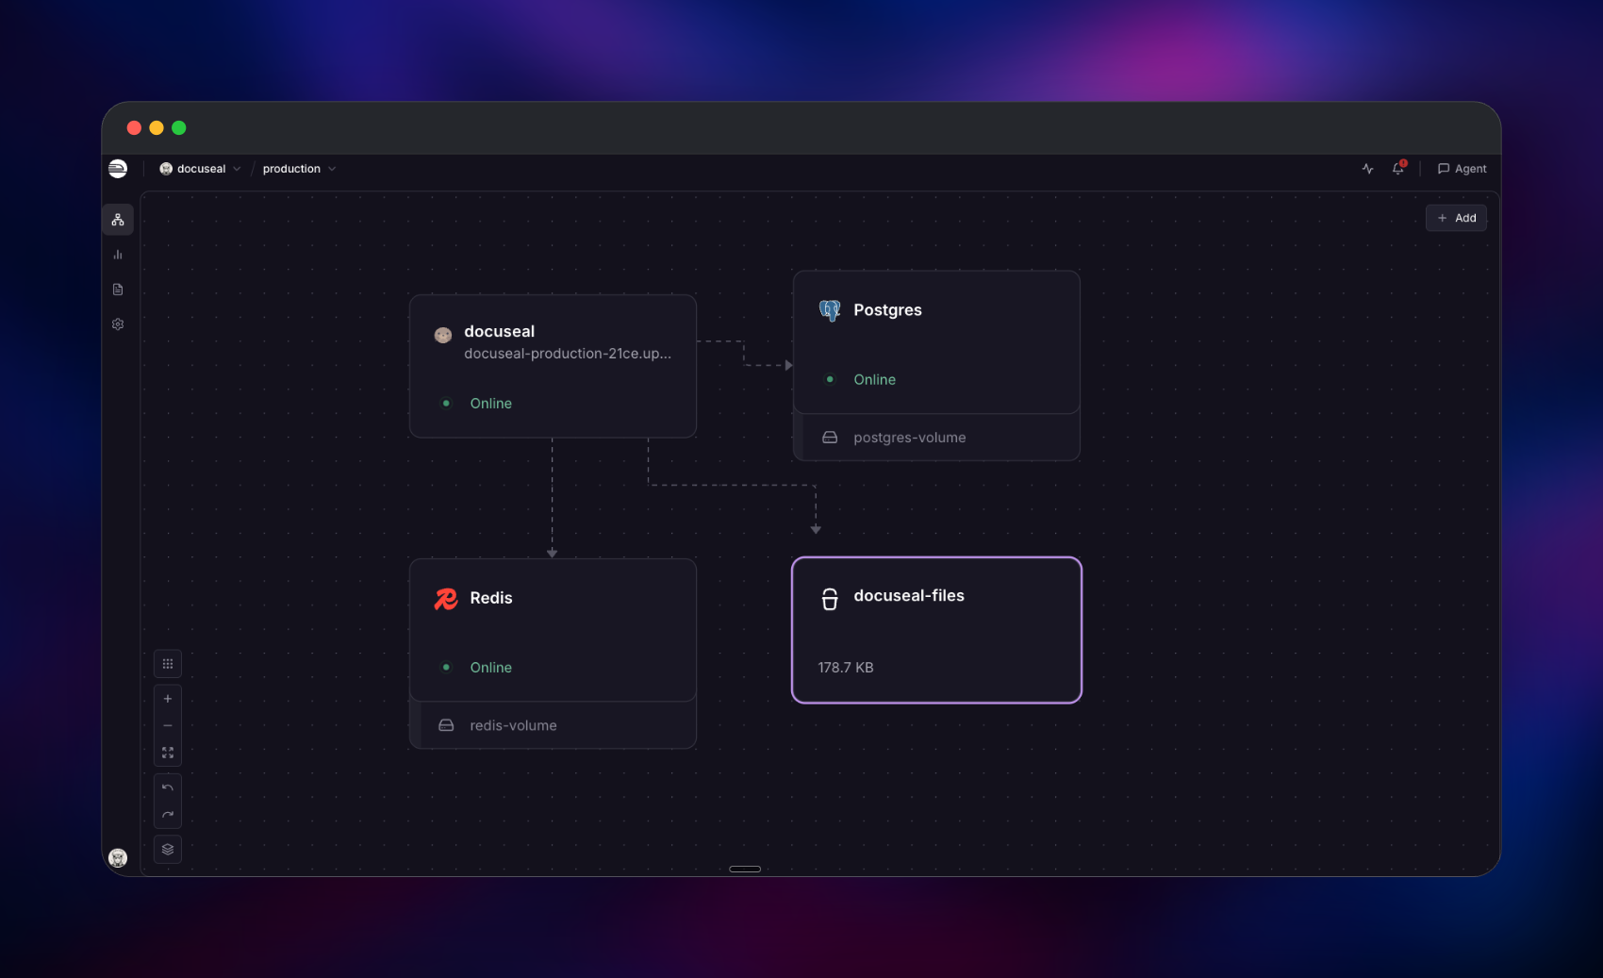
Task: Click the docuseal service avatar icon
Action: (443, 335)
